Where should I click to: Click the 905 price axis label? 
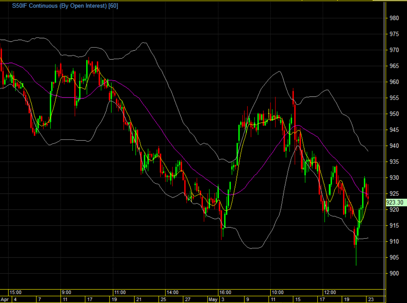click(x=394, y=257)
